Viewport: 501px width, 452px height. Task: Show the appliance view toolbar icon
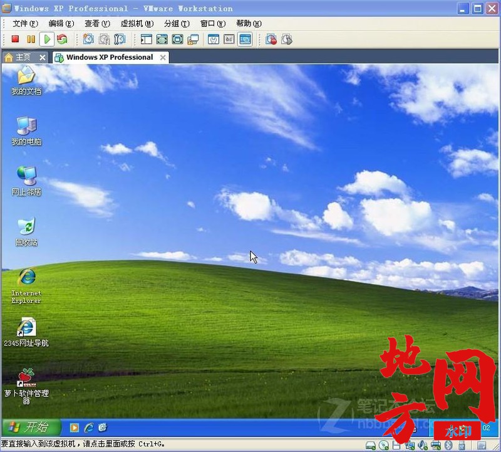point(229,39)
